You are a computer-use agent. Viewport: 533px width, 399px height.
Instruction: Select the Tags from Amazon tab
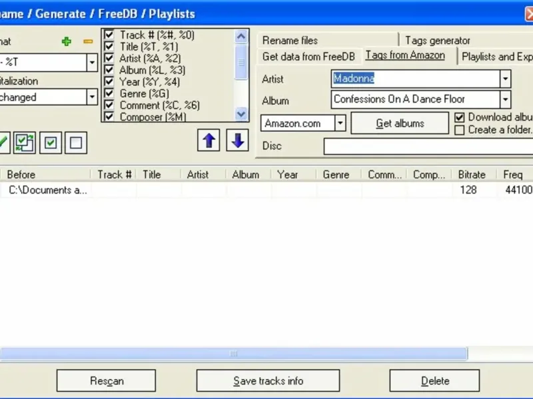coord(405,55)
